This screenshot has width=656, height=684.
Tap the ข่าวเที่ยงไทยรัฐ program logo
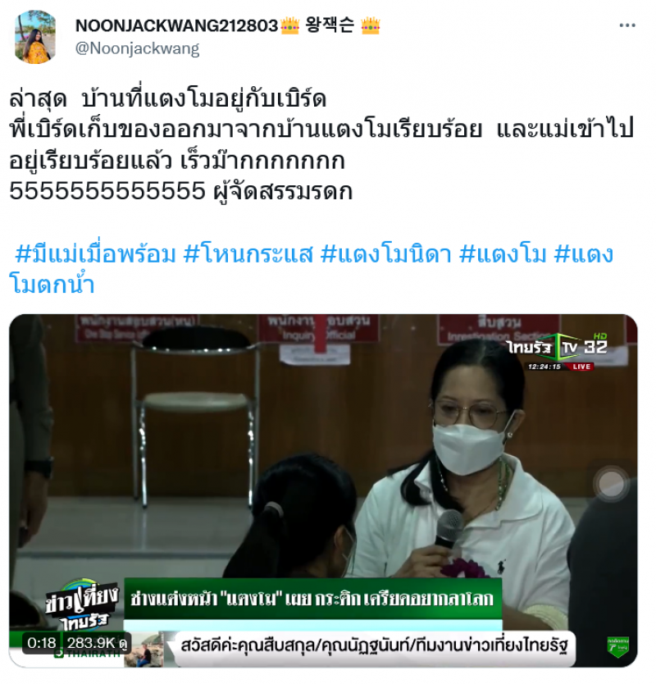pos(81,606)
